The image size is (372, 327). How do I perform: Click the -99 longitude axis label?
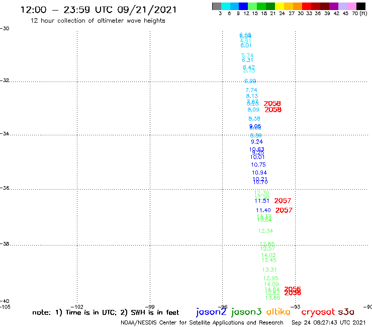tap(150, 307)
